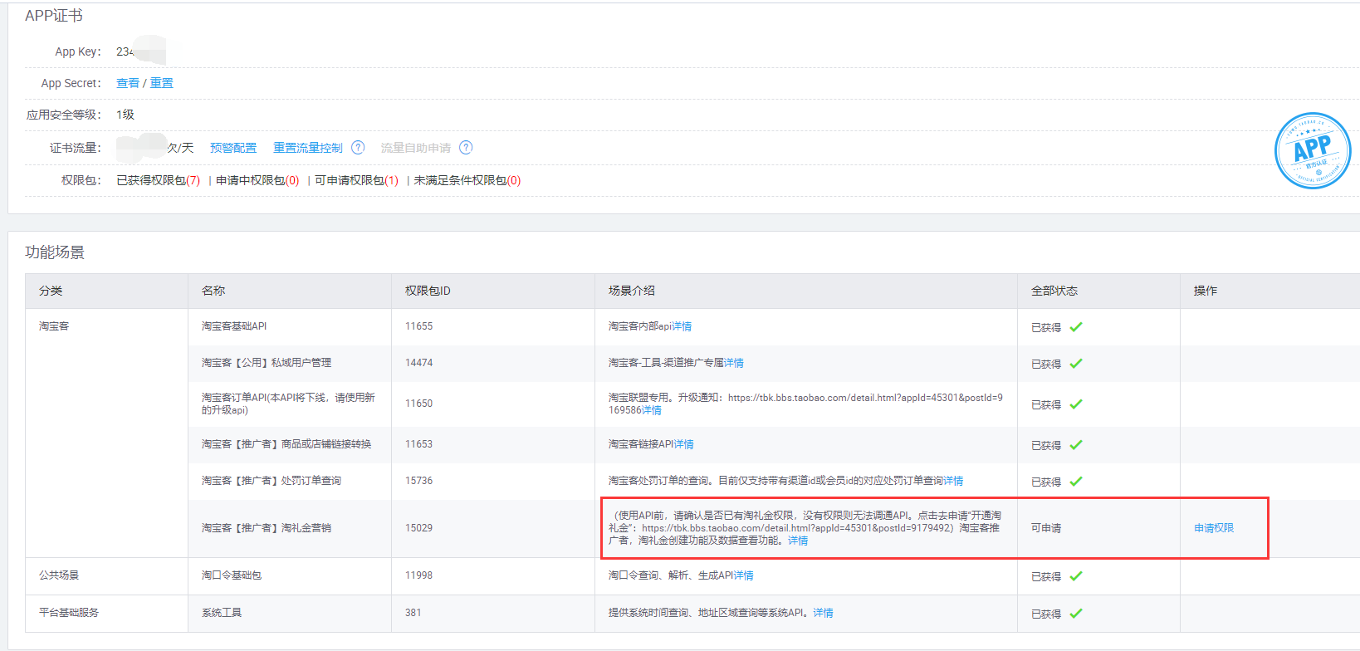This screenshot has width=1360, height=651.
Task: Open 详情 link for 淘宝客内部api
Action: click(682, 326)
